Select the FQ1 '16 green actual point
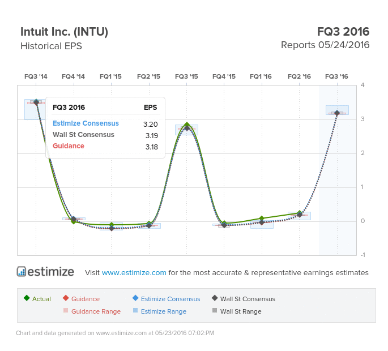The height and width of the screenshot is (351, 388). point(262,219)
